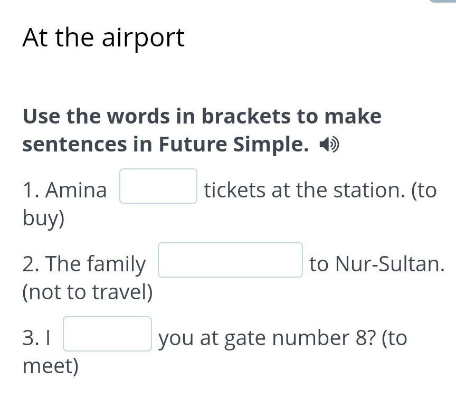
Task: Click the 'At the airport' heading
Action: [103, 37]
